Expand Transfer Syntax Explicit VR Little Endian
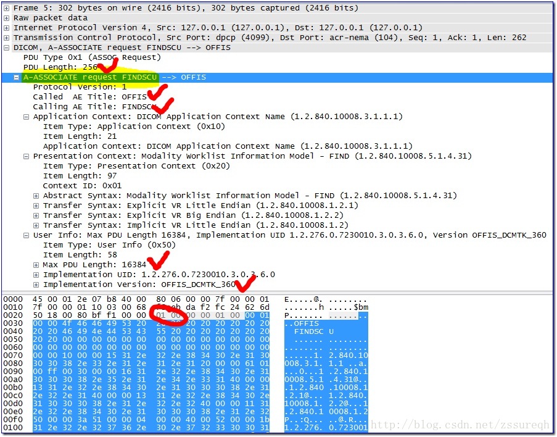Screen dimensions: 557x437 [x=36, y=206]
